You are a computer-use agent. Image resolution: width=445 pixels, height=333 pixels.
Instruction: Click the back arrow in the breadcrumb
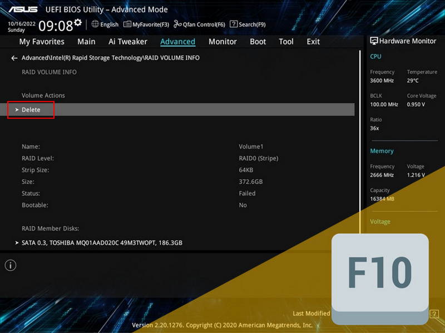14,58
